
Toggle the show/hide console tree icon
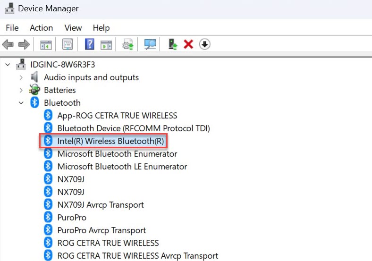(46, 44)
